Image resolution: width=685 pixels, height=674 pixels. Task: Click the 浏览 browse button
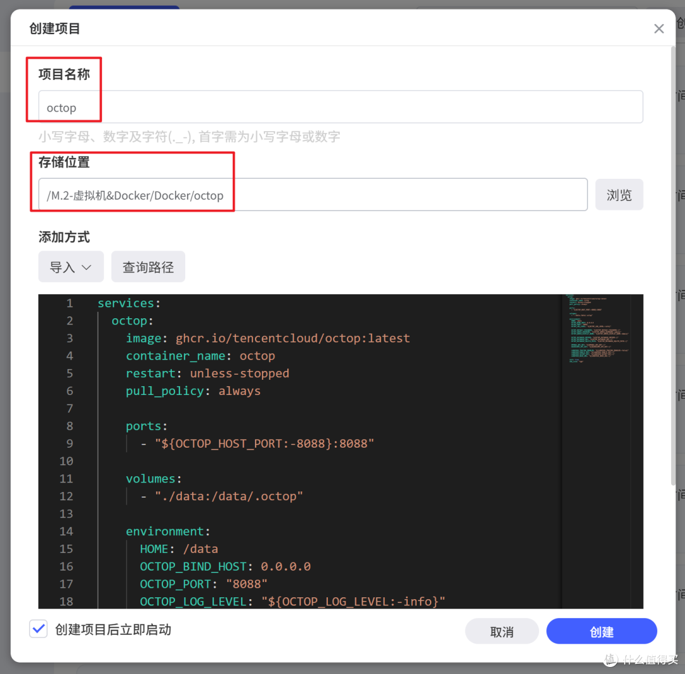click(619, 195)
